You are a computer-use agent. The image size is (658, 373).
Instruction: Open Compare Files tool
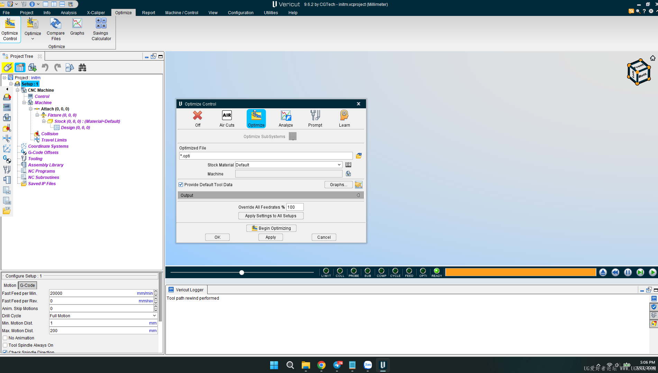tap(56, 30)
